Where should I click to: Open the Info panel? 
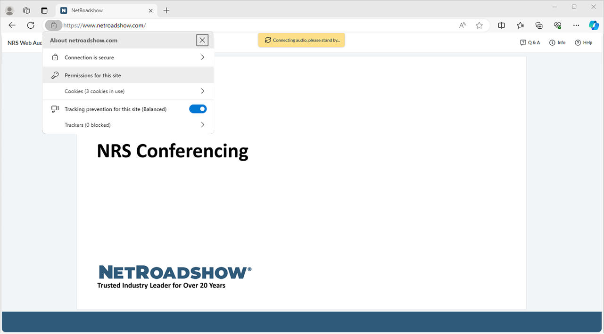[557, 42]
